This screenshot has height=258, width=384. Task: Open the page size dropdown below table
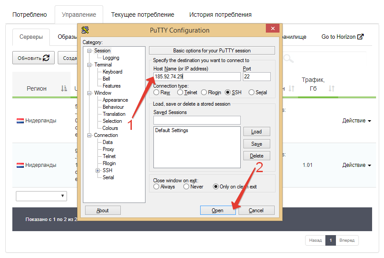click(41, 196)
